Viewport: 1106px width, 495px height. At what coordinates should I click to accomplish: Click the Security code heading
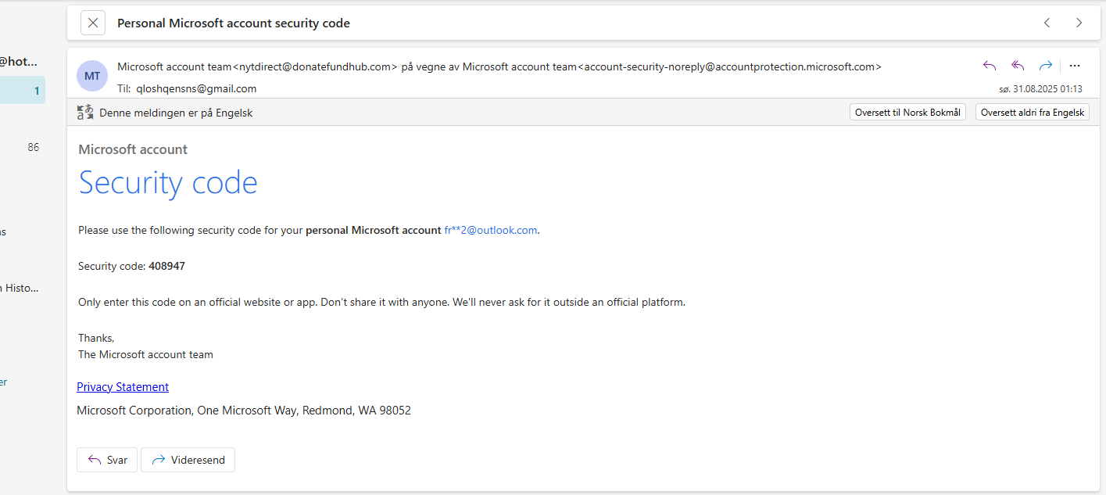click(x=168, y=182)
